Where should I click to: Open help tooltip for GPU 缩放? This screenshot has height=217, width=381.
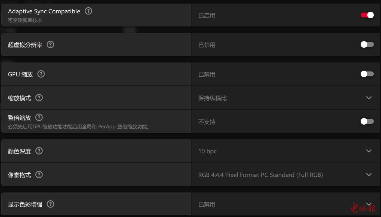41,74
